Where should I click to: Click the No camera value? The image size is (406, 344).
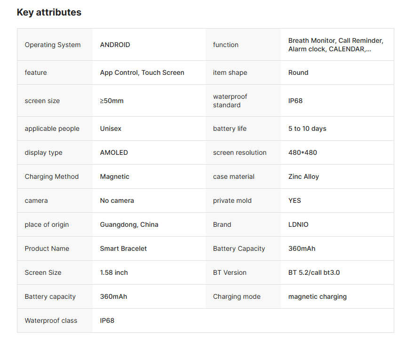(x=117, y=200)
